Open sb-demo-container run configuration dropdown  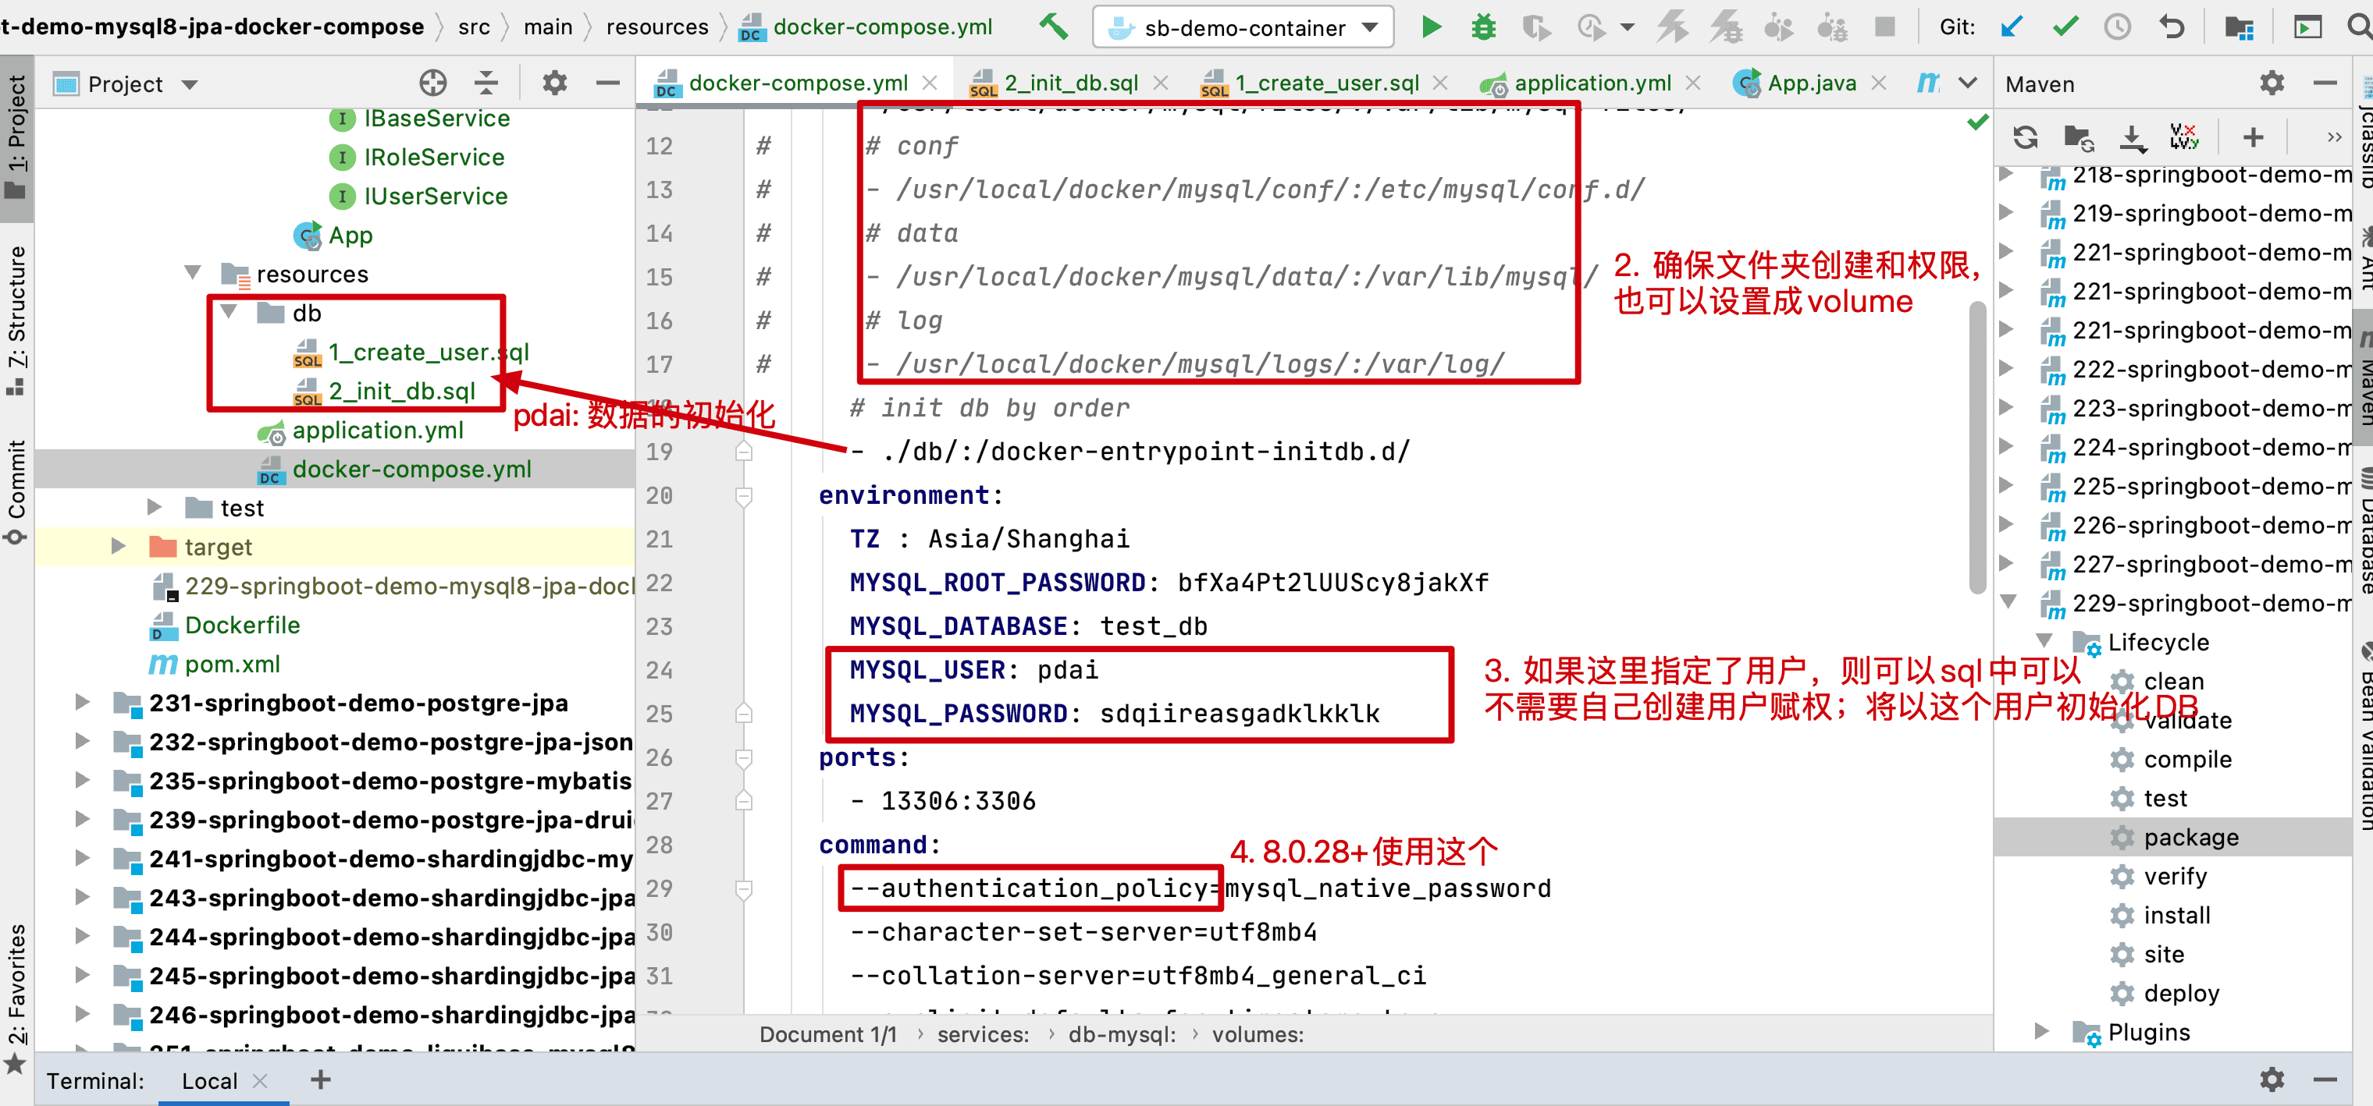[1243, 27]
